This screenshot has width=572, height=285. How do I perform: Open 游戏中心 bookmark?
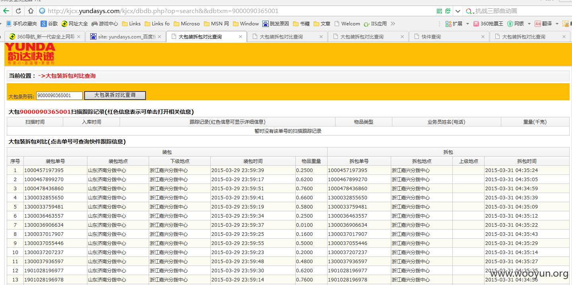105,24
